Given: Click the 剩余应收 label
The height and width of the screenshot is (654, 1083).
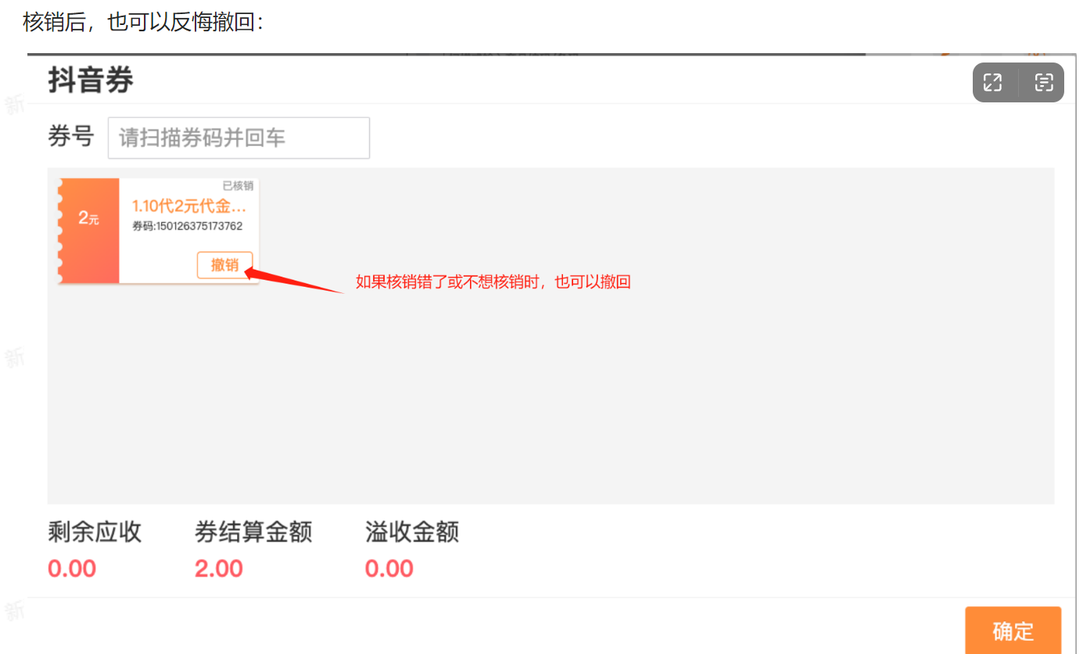Looking at the screenshot, I should pos(95,532).
